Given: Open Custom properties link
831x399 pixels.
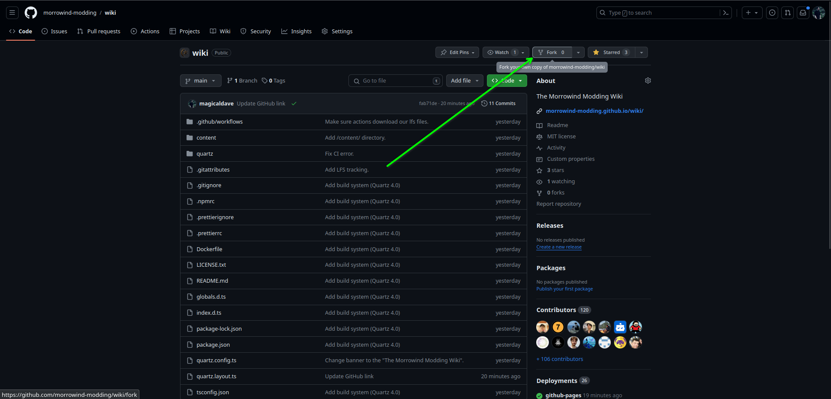Looking at the screenshot, I should [x=566, y=159].
